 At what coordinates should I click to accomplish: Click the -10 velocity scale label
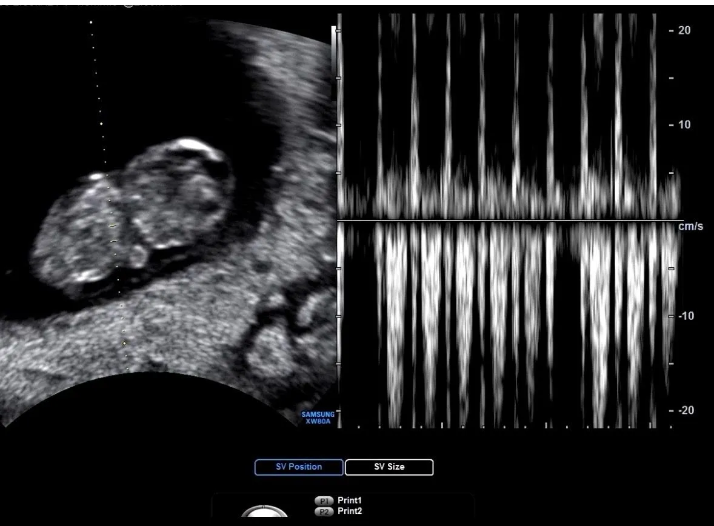[x=686, y=316]
